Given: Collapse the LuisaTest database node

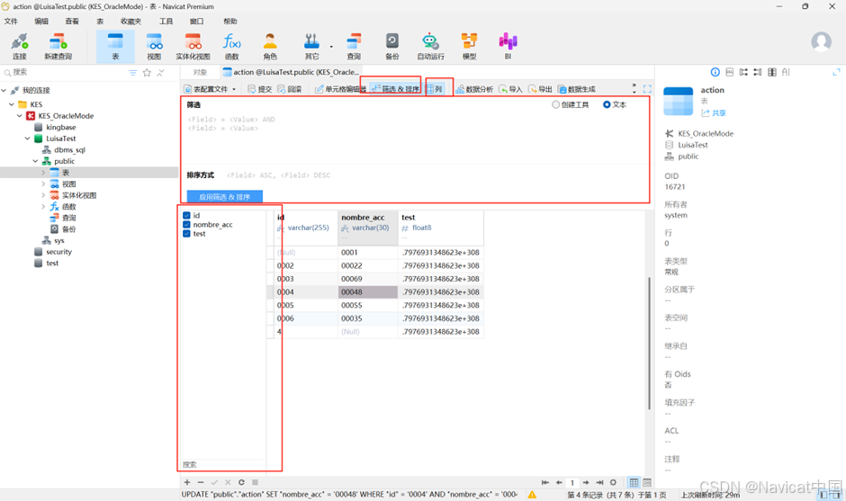Looking at the screenshot, I should pos(28,139).
